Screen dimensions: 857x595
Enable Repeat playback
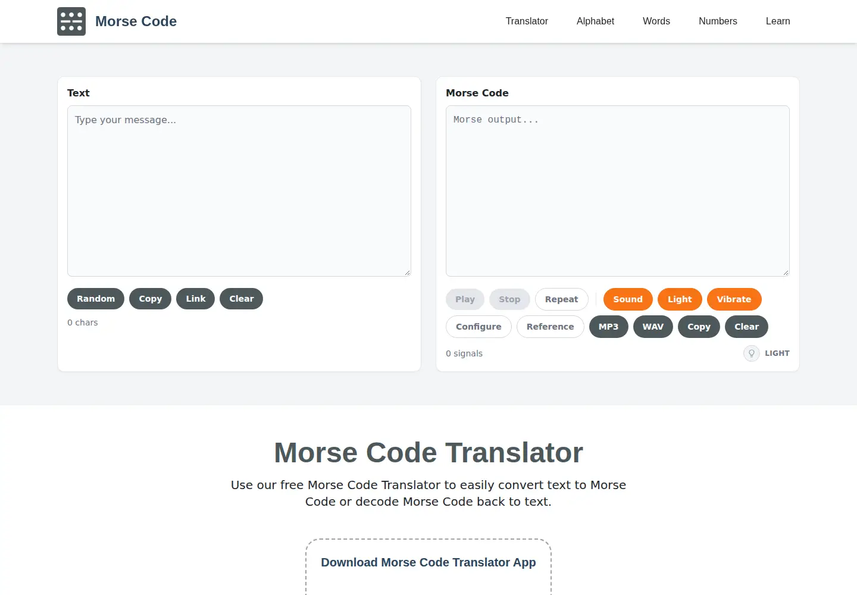pos(562,299)
